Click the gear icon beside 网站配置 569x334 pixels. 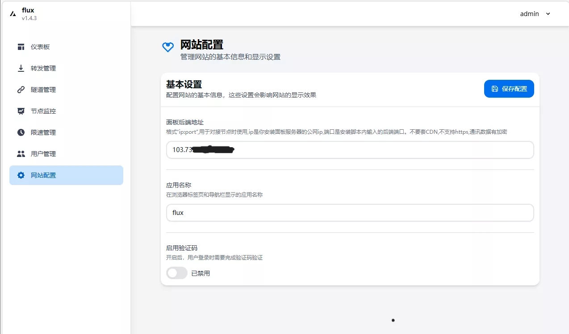[21, 175]
